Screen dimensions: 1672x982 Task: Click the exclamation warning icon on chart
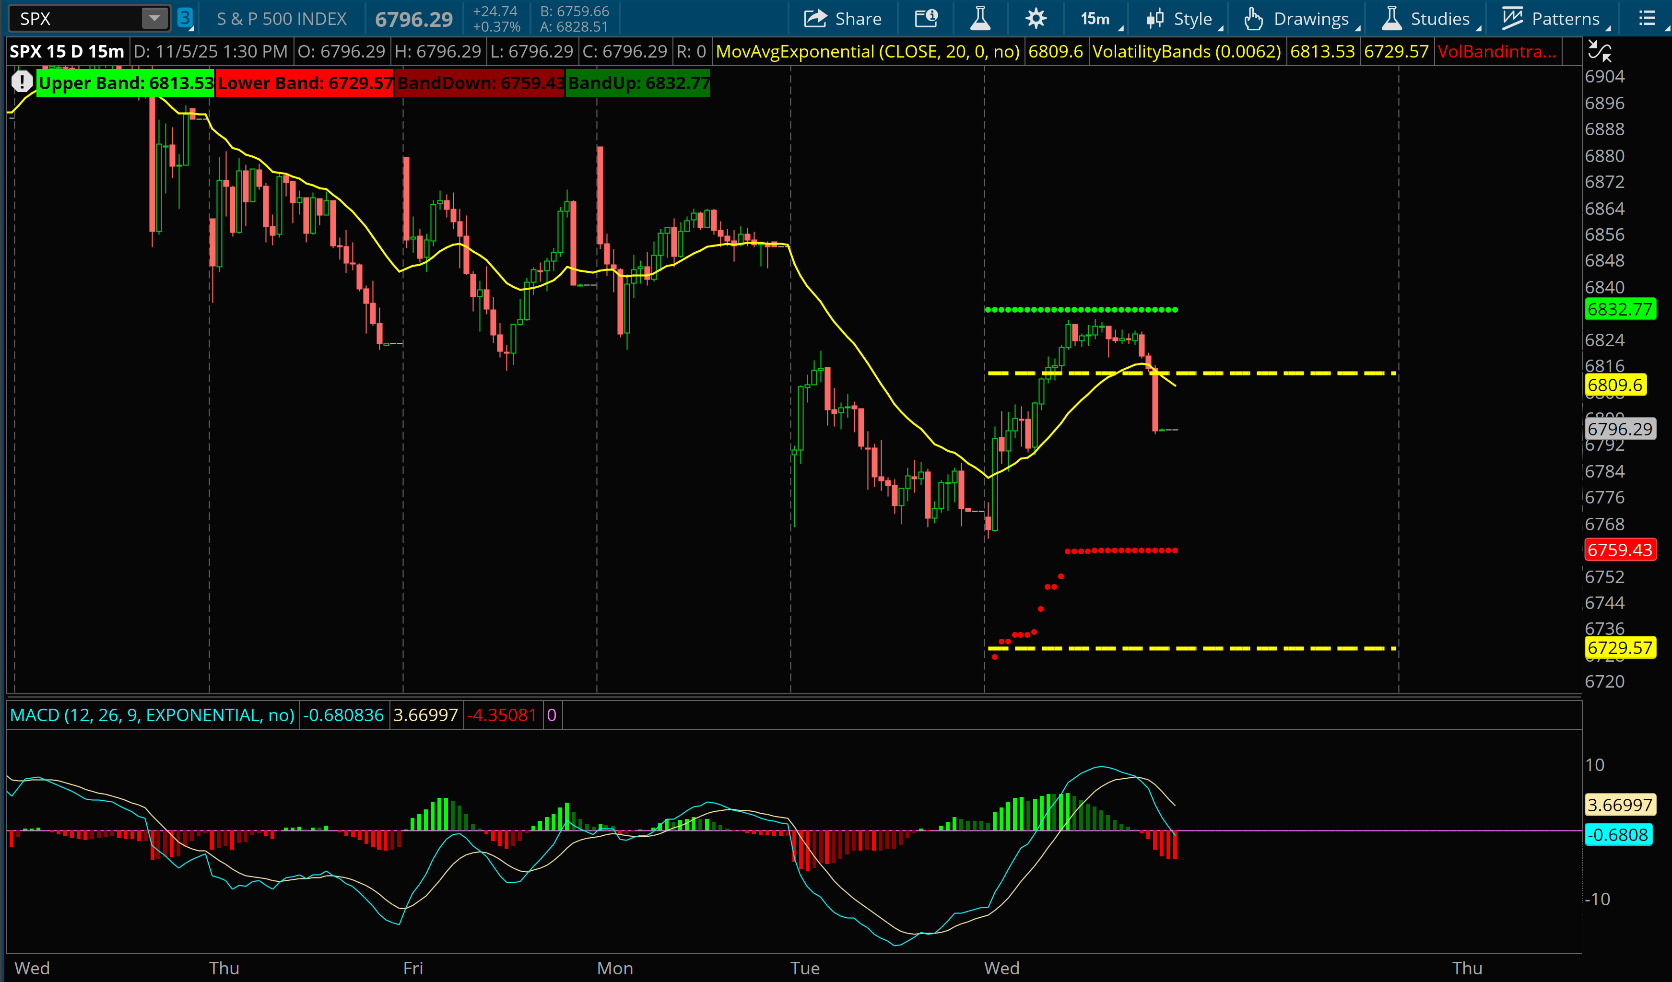tap(22, 82)
